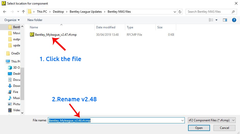Open Videos in navigation pane

coord(14,110)
